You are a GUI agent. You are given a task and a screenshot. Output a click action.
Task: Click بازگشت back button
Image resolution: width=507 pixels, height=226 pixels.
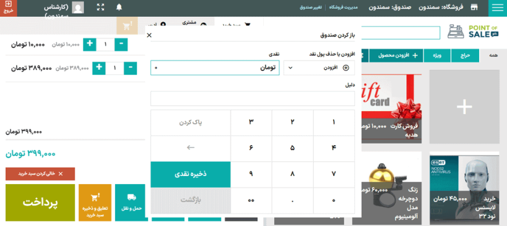point(191,200)
